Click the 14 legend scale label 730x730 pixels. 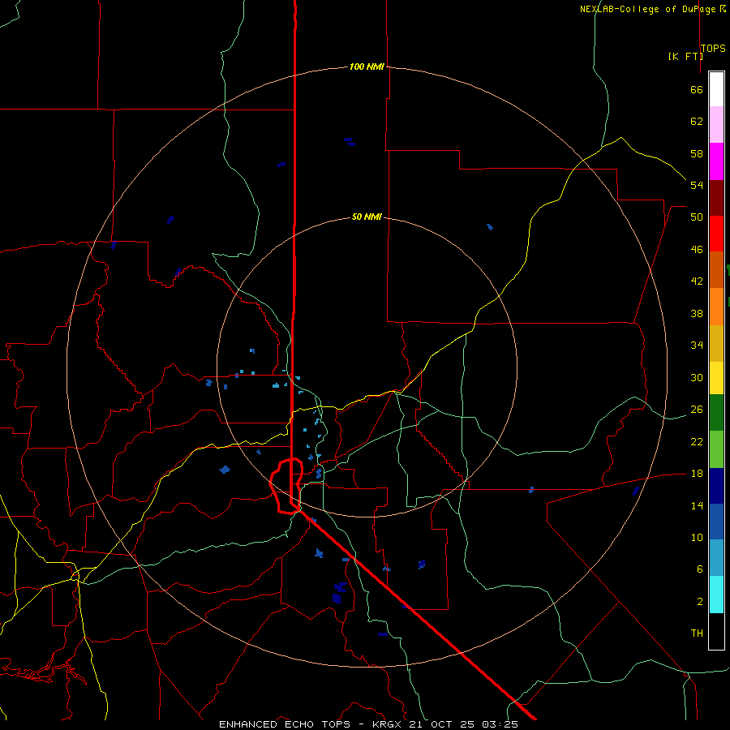tap(697, 505)
